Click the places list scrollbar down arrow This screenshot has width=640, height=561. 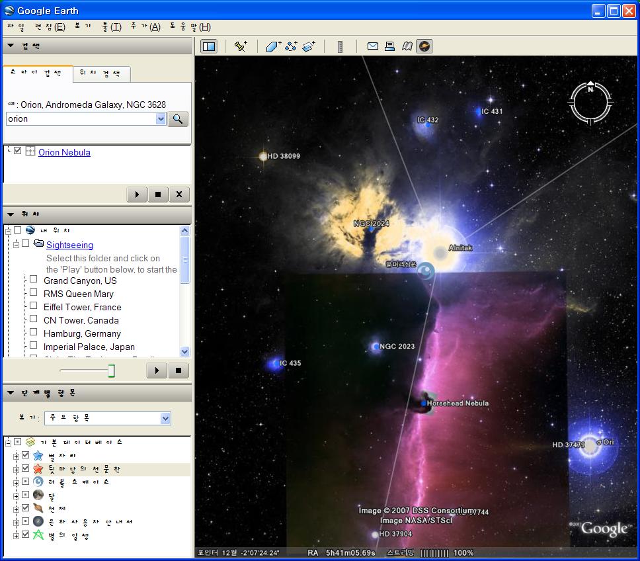tap(184, 351)
